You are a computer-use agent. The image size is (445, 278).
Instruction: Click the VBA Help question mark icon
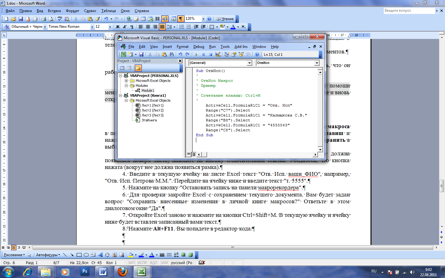point(257,54)
